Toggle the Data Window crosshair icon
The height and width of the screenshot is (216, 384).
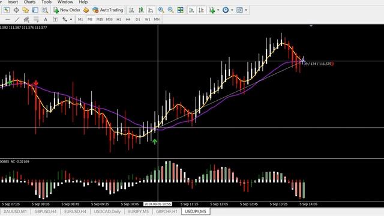pyautogui.click(x=16, y=10)
